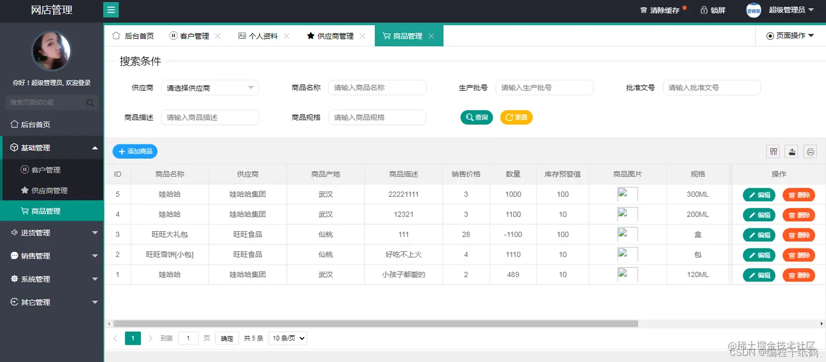Click the 网店管理 logo title
The height and width of the screenshot is (362, 826).
click(x=52, y=10)
